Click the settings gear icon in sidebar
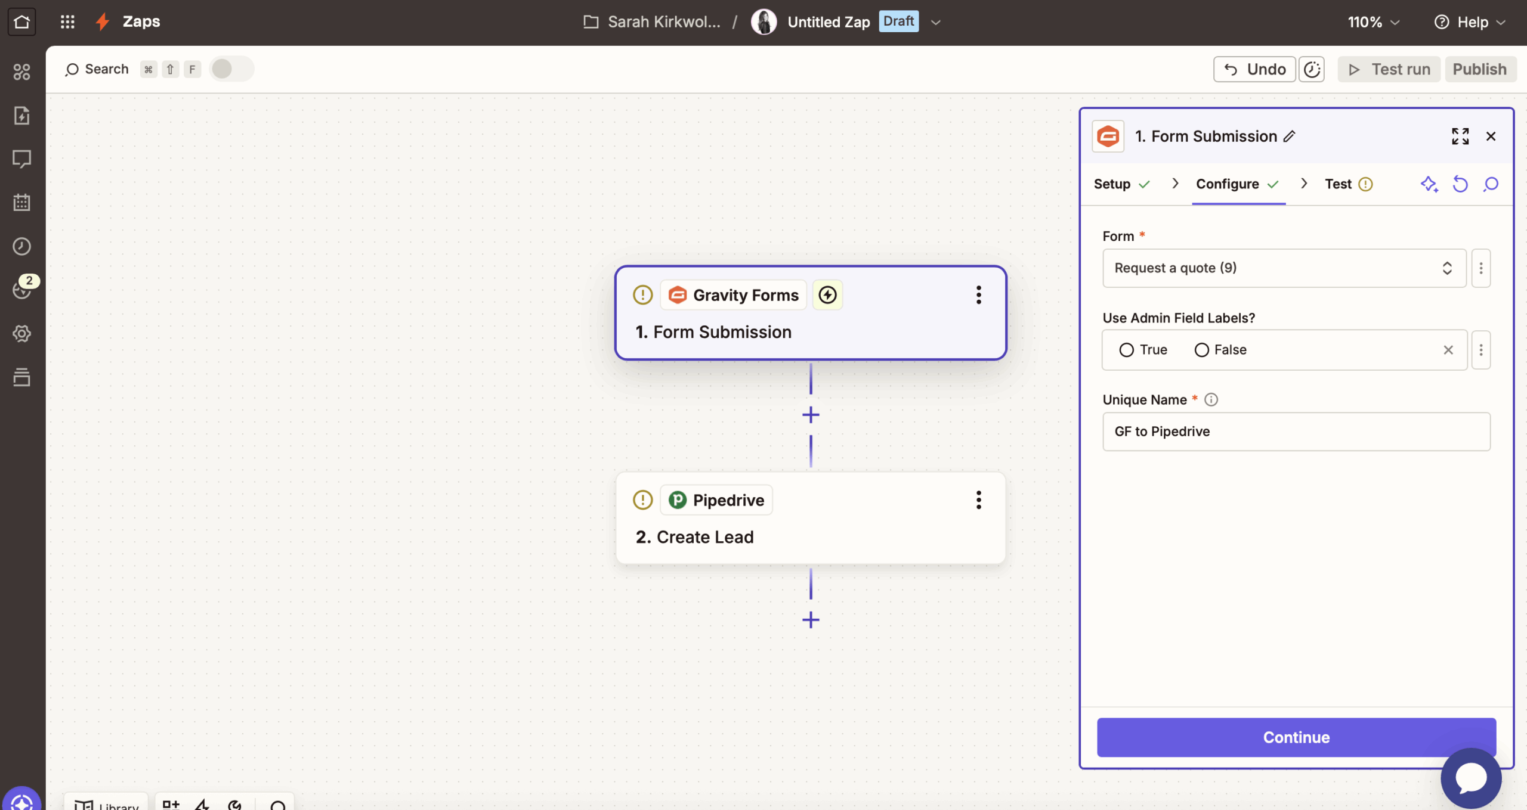This screenshot has height=810, width=1527. click(x=21, y=333)
